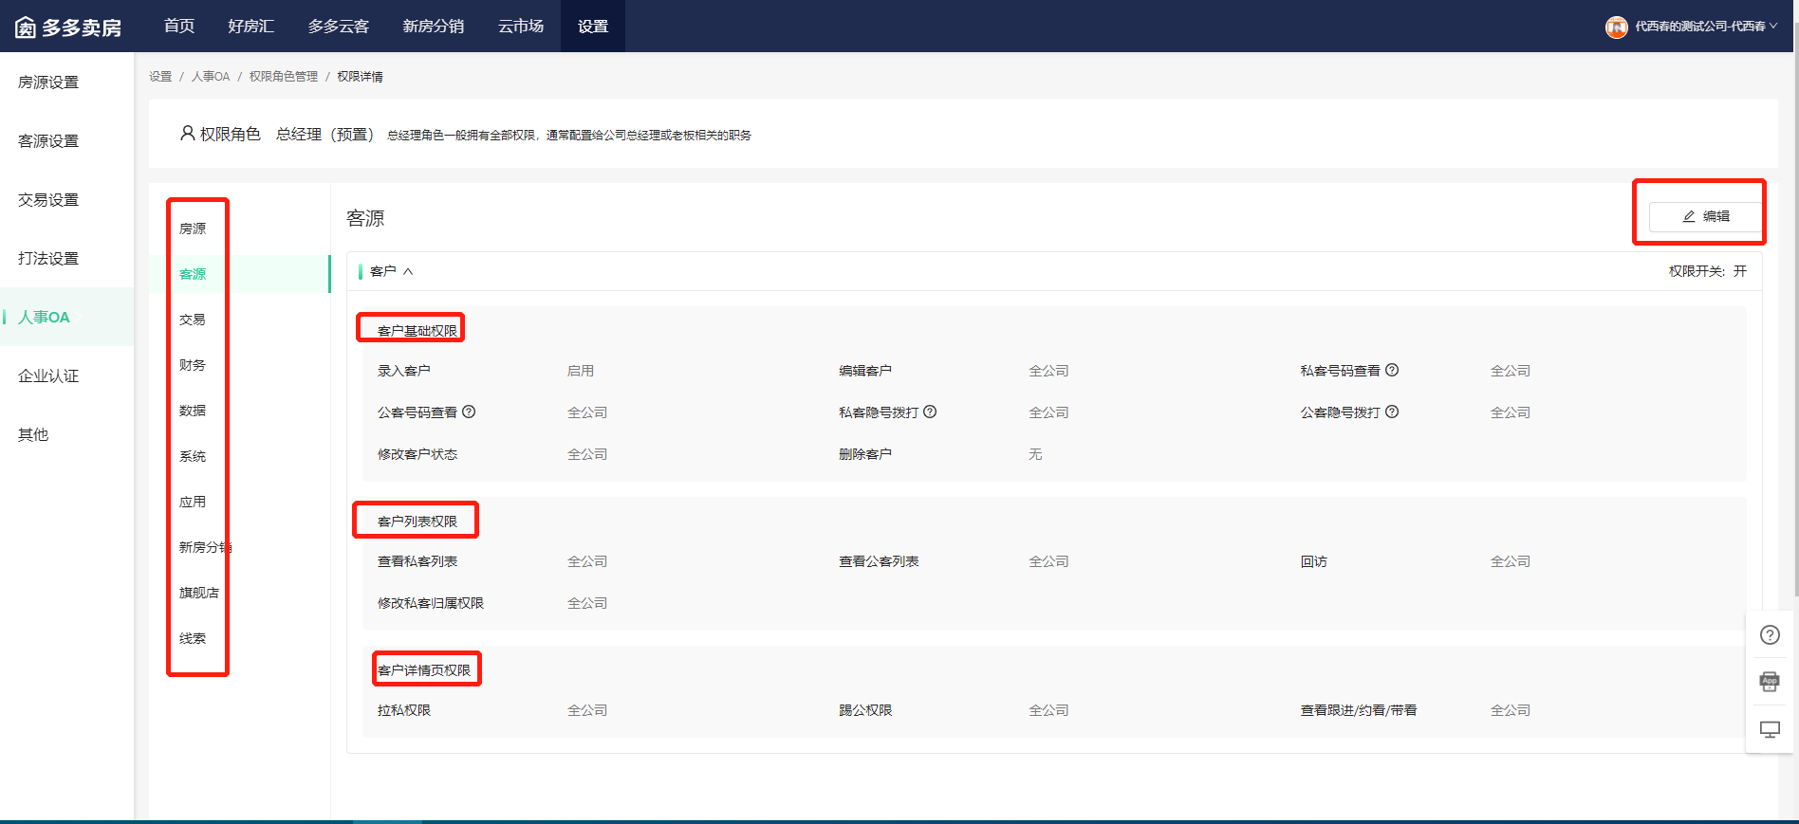Viewport: 1799px width, 824px height.
Task: Select 应用 permission category
Action: point(193,502)
